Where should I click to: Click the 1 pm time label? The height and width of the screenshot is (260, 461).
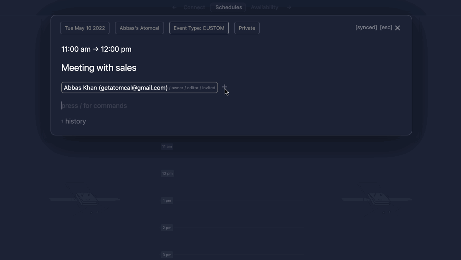point(167,201)
